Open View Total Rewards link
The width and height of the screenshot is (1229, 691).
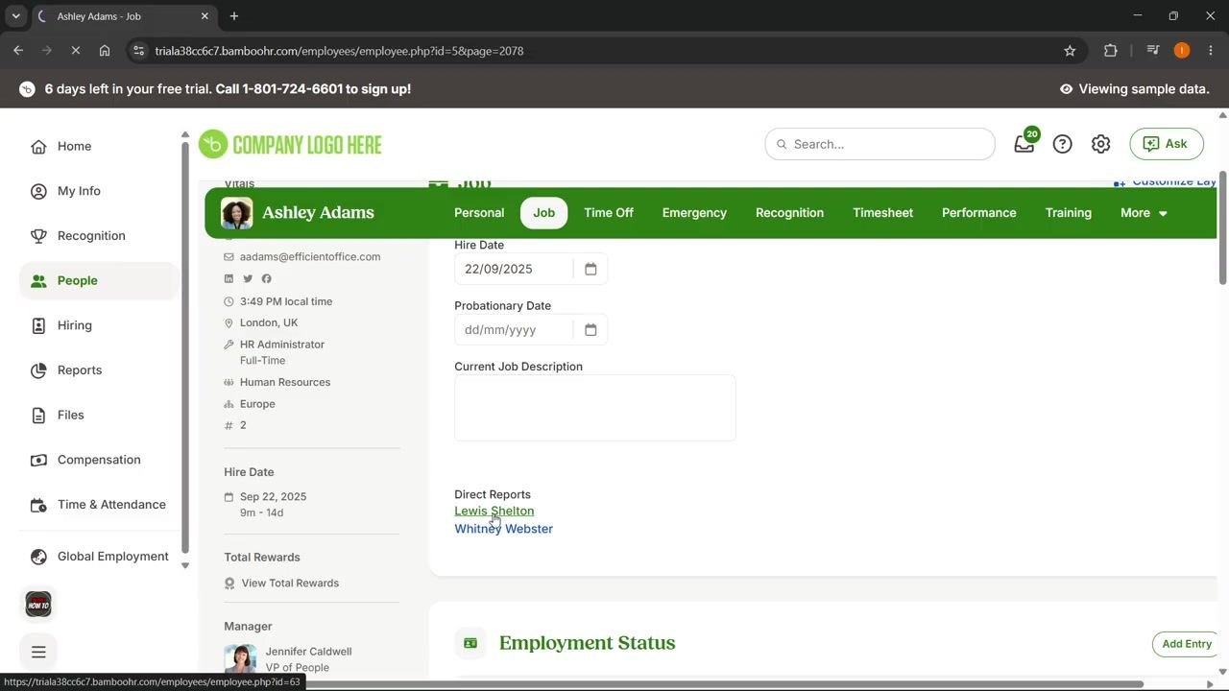pyautogui.click(x=290, y=584)
